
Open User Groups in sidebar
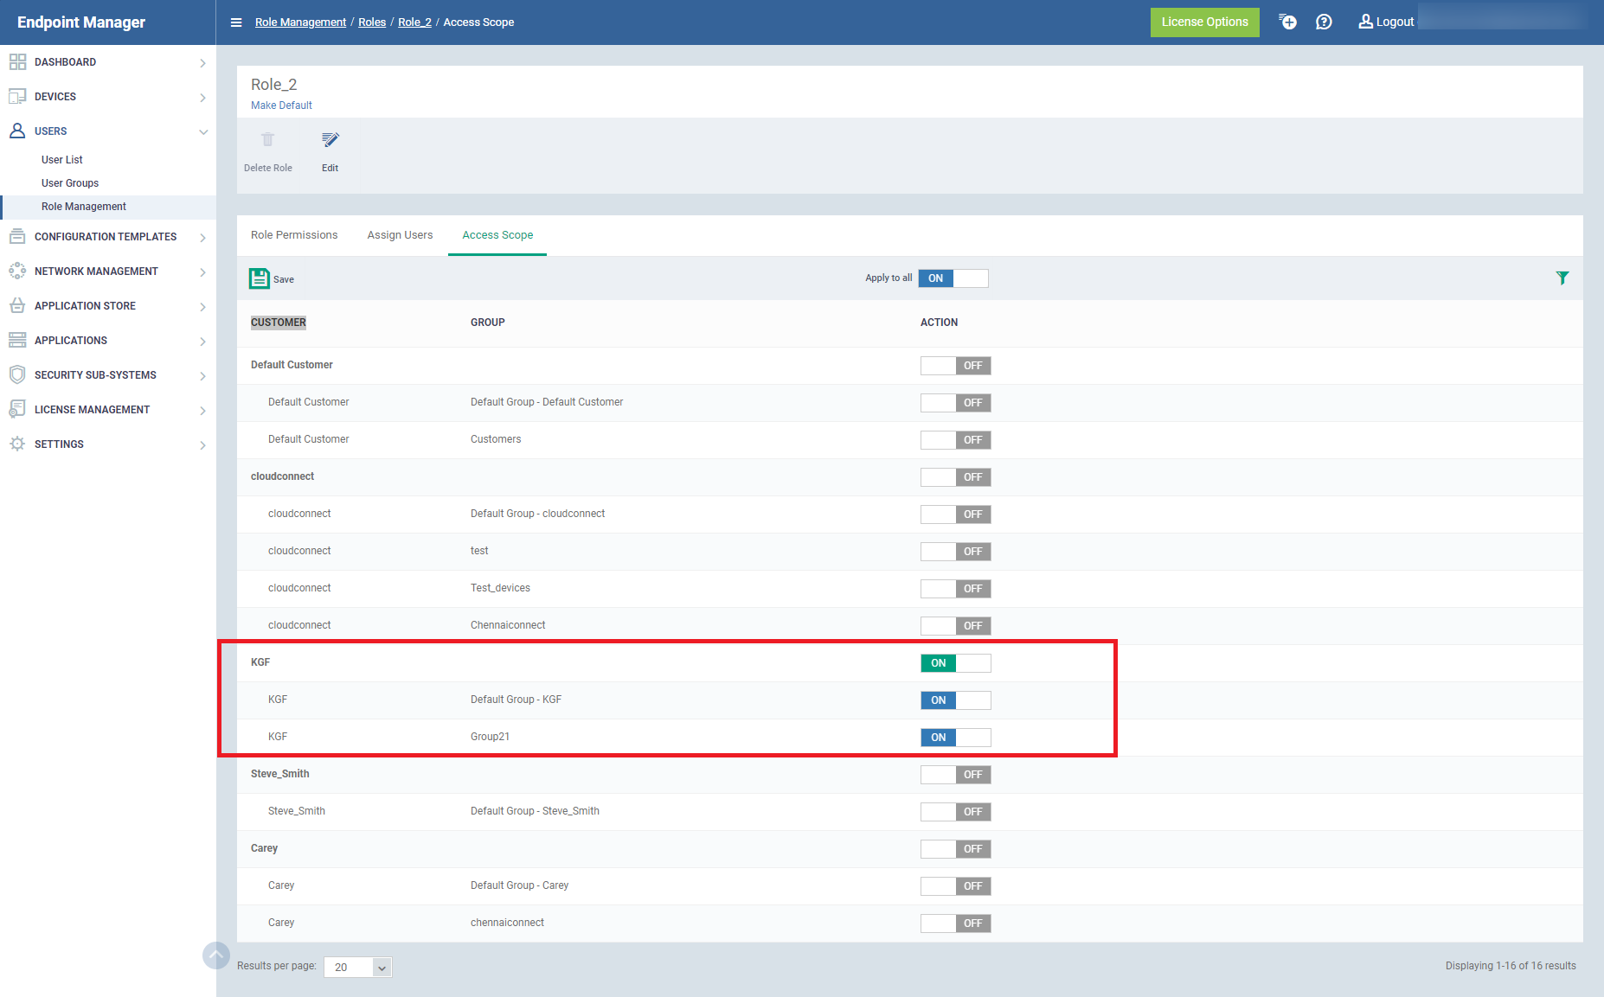coord(70,183)
